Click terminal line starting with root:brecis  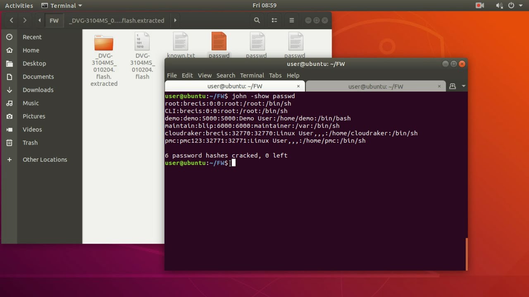[x=228, y=104]
